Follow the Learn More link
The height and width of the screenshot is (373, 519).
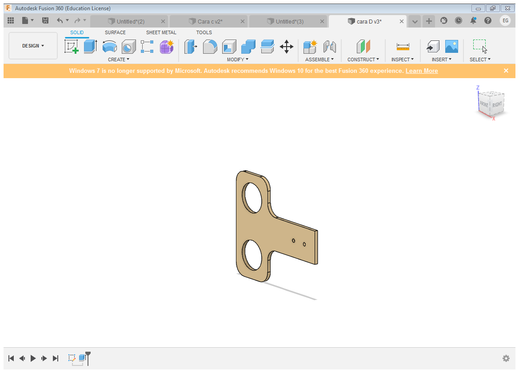pos(422,71)
